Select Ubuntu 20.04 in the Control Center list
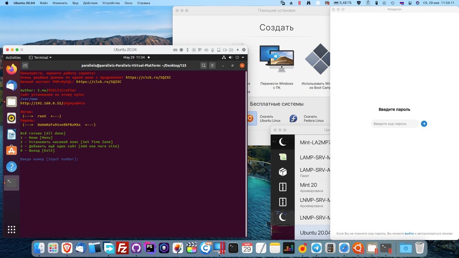459x258 pixels. [x=301, y=233]
